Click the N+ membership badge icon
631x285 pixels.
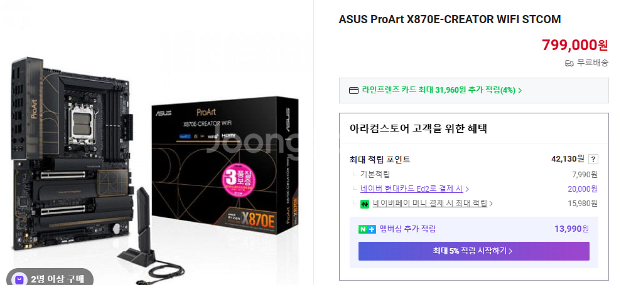point(367,229)
